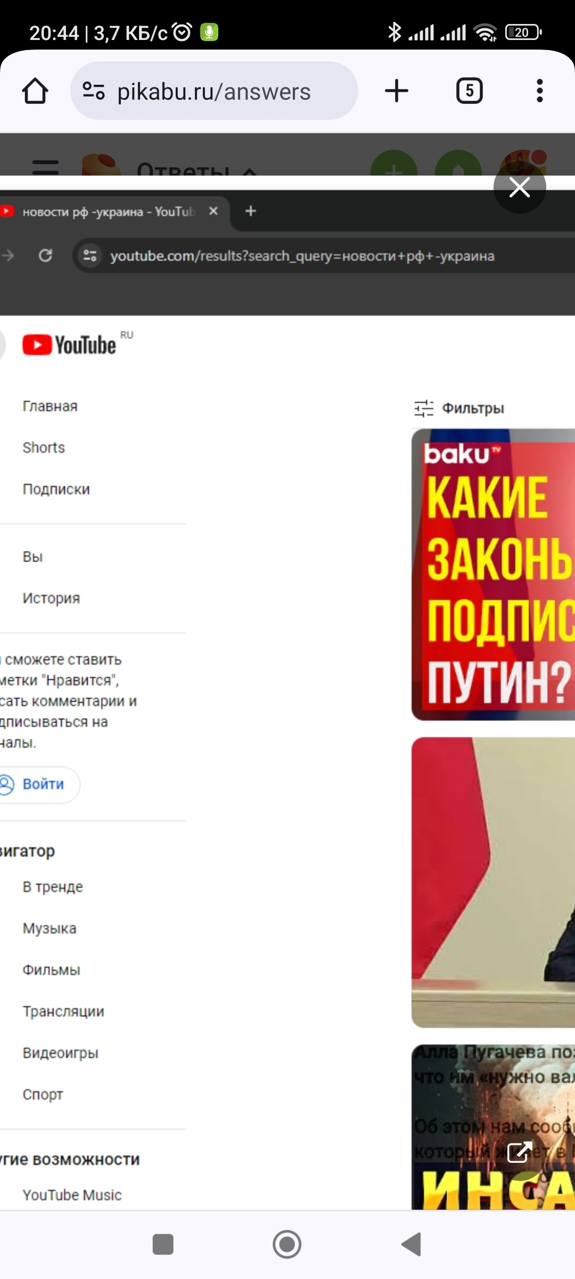Open История in sidebar
The image size is (575, 1279).
click(51, 598)
